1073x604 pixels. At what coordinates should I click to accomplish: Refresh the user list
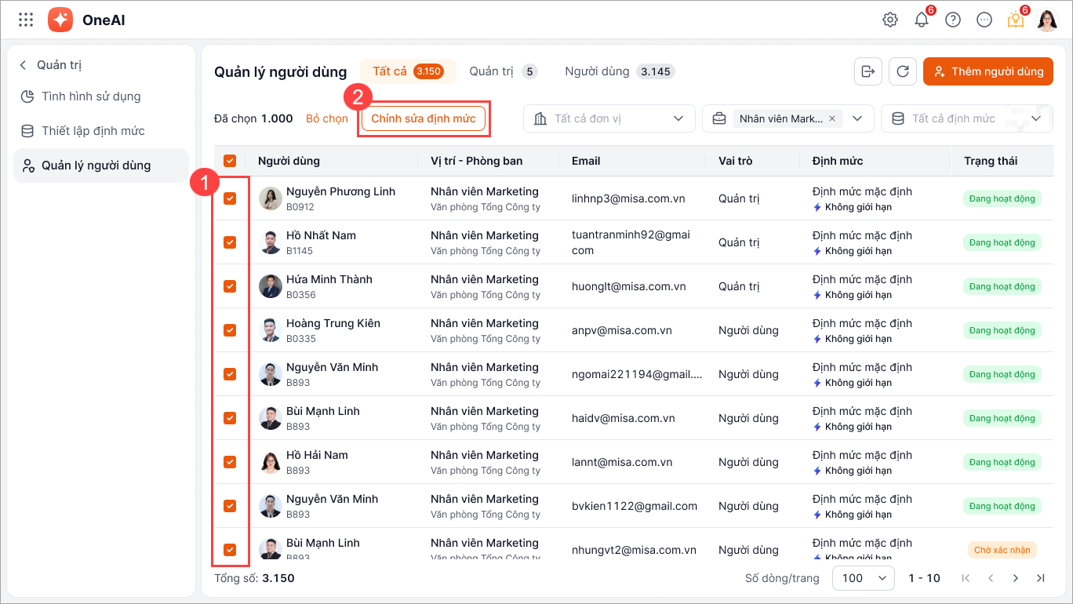tap(903, 71)
